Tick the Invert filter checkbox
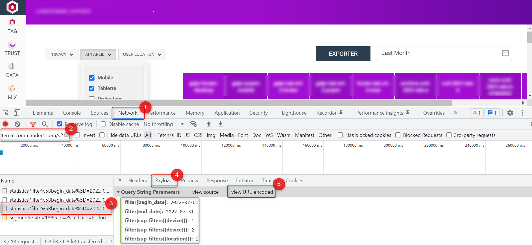 pyautogui.click(x=77, y=135)
